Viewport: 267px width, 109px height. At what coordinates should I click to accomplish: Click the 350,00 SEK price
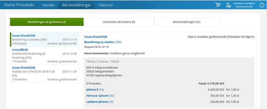click(217, 96)
